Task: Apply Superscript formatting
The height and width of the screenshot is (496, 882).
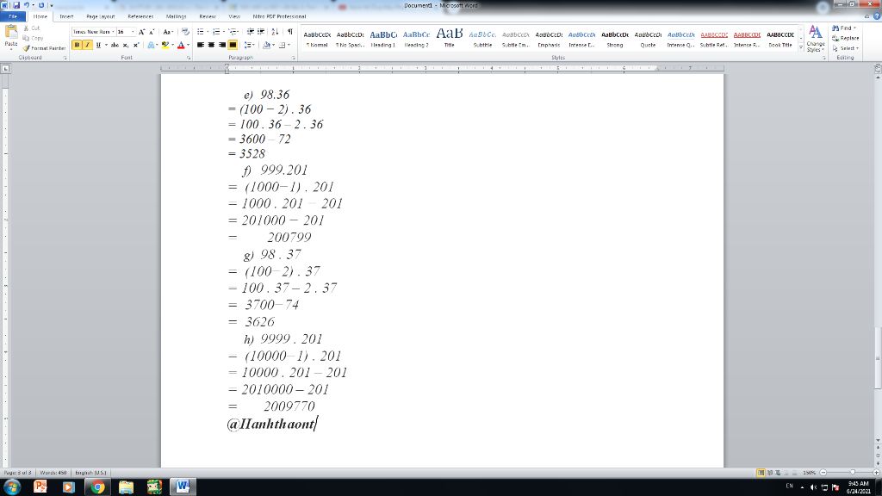Action: point(135,45)
